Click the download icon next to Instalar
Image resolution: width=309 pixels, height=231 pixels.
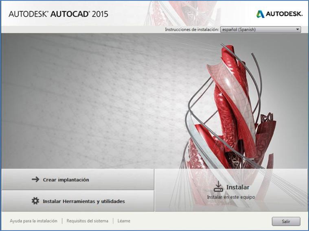click(x=218, y=186)
